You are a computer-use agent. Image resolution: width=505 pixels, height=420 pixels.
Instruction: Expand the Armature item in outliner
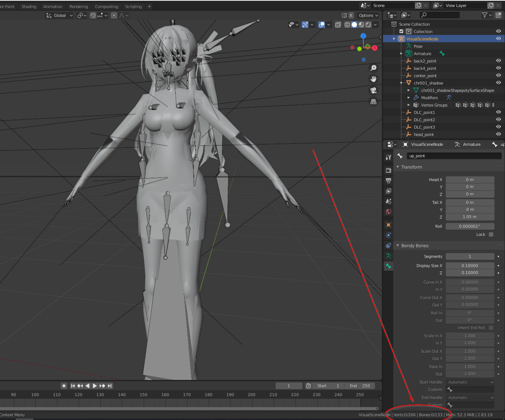pos(401,54)
